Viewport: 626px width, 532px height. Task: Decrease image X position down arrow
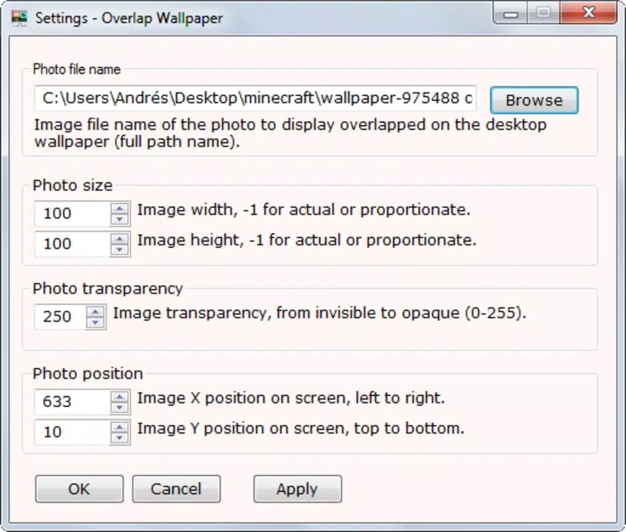[120, 408]
